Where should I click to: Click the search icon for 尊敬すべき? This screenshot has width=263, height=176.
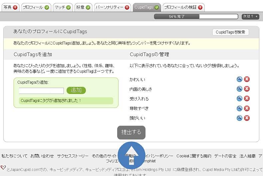(x=239, y=108)
